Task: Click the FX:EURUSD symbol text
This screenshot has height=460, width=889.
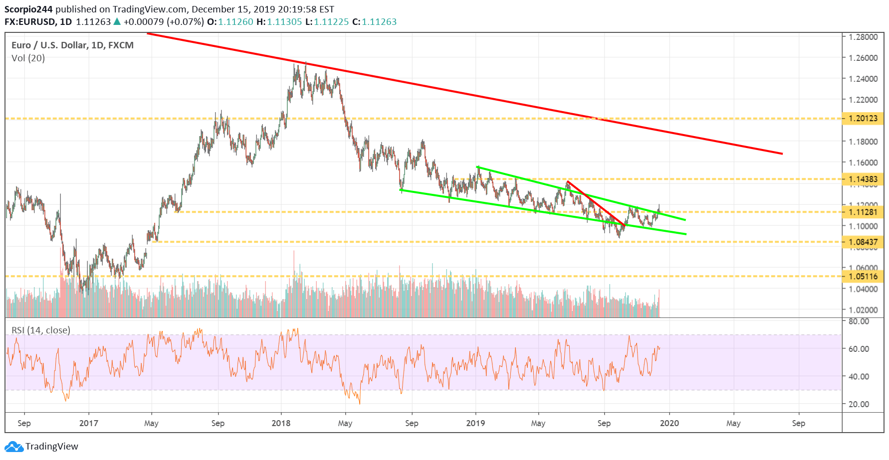Action: coord(30,22)
